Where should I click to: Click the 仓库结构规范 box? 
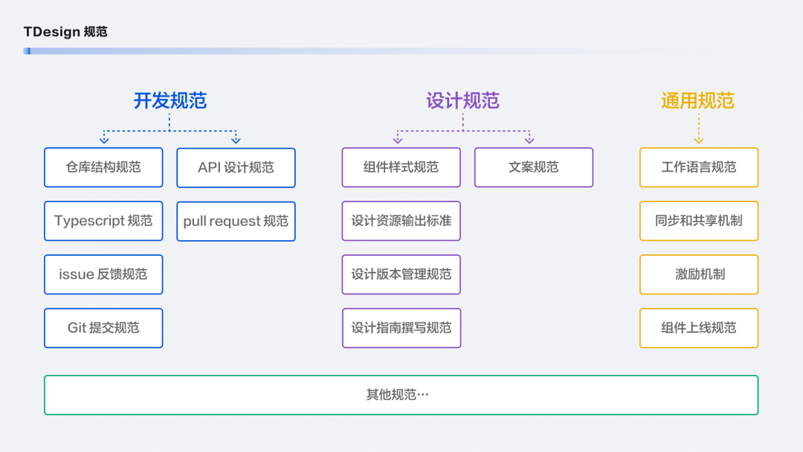coord(103,167)
